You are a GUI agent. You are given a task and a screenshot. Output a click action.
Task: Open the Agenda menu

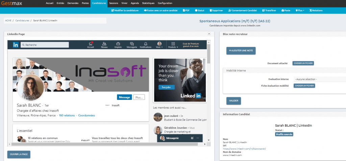click(x=134, y=3)
